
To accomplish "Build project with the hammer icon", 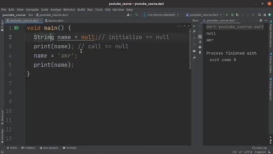I will (136, 15).
